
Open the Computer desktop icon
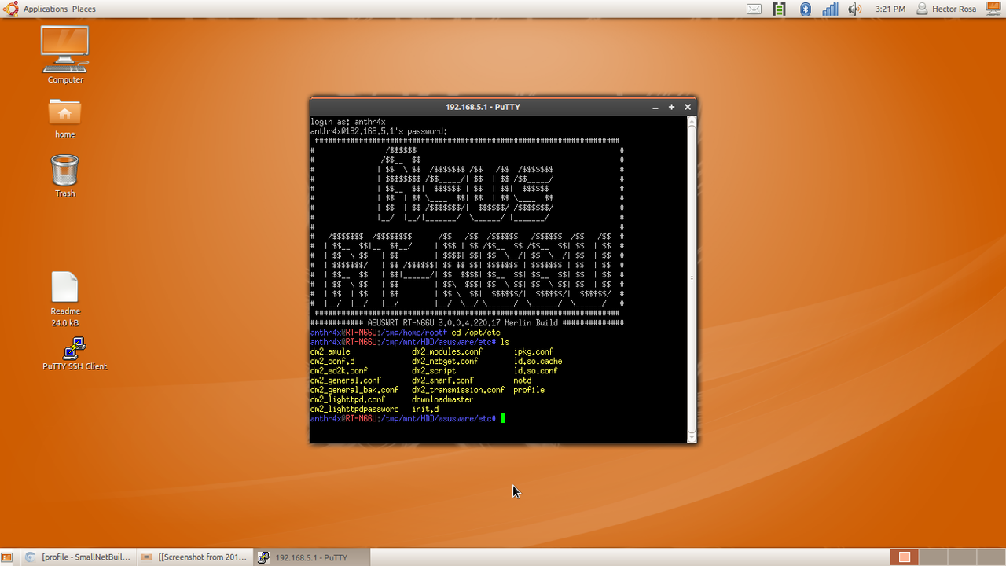point(64,49)
